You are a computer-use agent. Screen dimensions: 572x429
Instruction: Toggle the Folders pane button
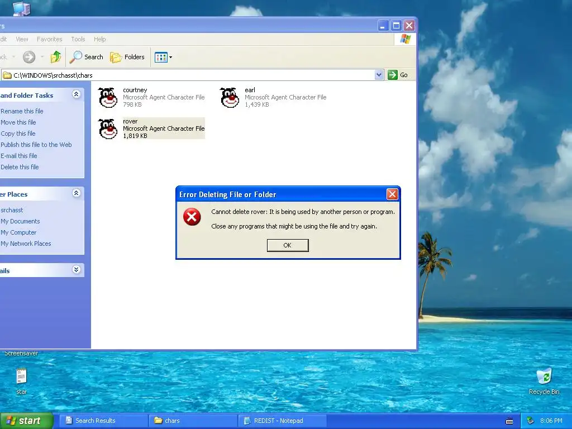tap(127, 57)
